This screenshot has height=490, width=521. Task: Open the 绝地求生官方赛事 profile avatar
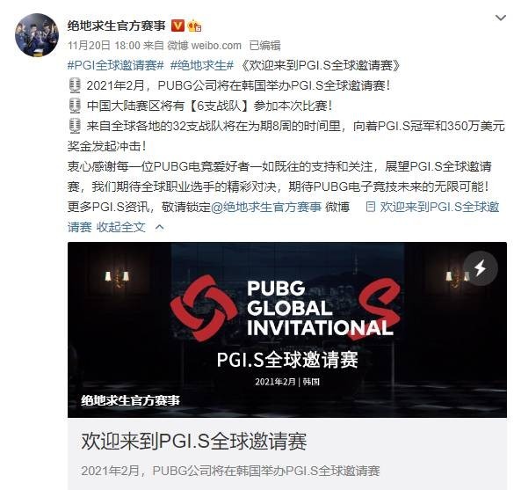(37, 35)
